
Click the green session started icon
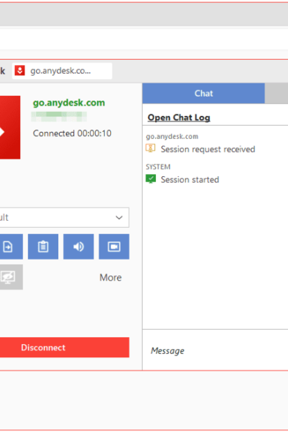151,179
